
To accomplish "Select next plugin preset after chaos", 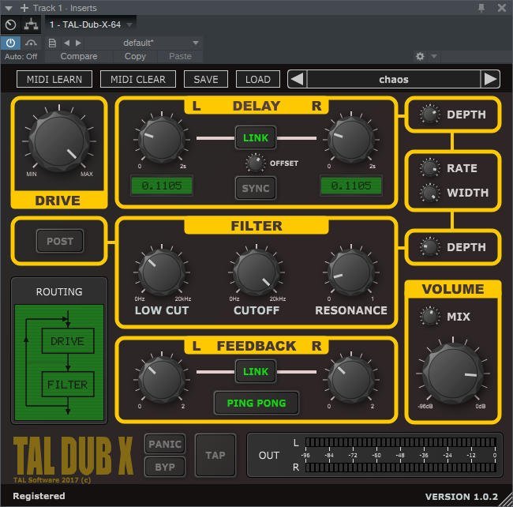I will [x=490, y=79].
